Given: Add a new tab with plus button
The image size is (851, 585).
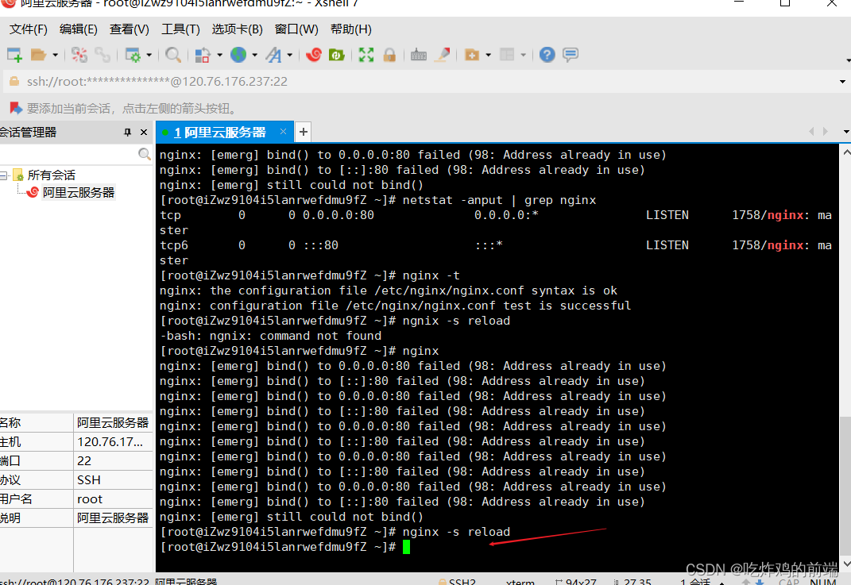Looking at the screenshot, I should (x=304, y=132).
